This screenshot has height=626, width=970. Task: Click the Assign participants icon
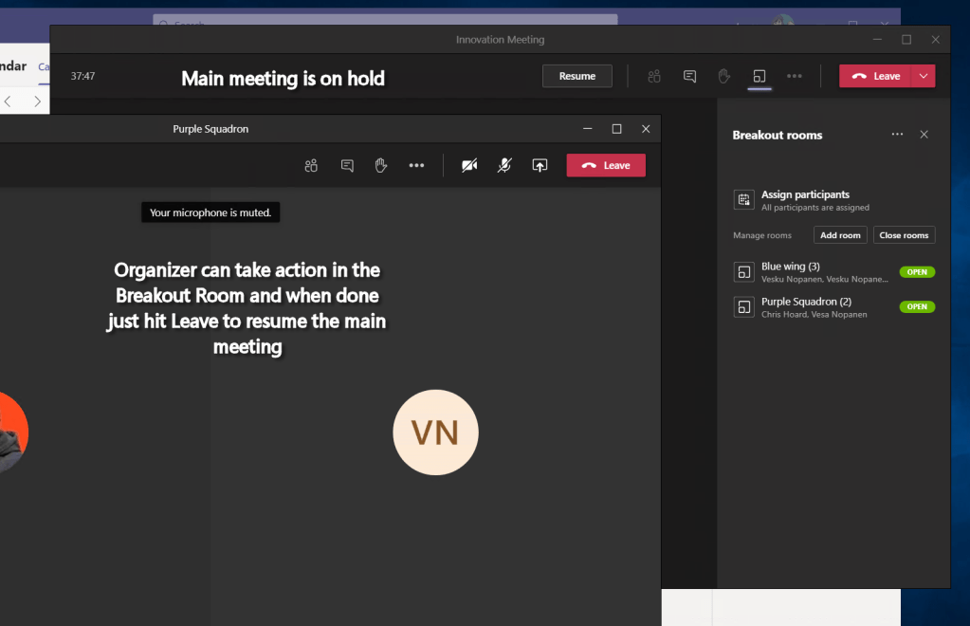[744, 200]
